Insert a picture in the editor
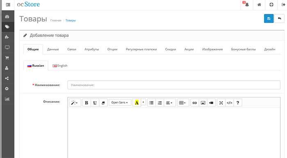This screenshot has height=158, width=287. click(203, 103)
